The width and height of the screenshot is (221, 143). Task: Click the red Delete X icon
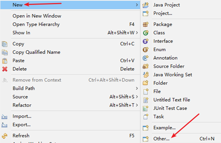pyautogui.click(x=5, y=69)
